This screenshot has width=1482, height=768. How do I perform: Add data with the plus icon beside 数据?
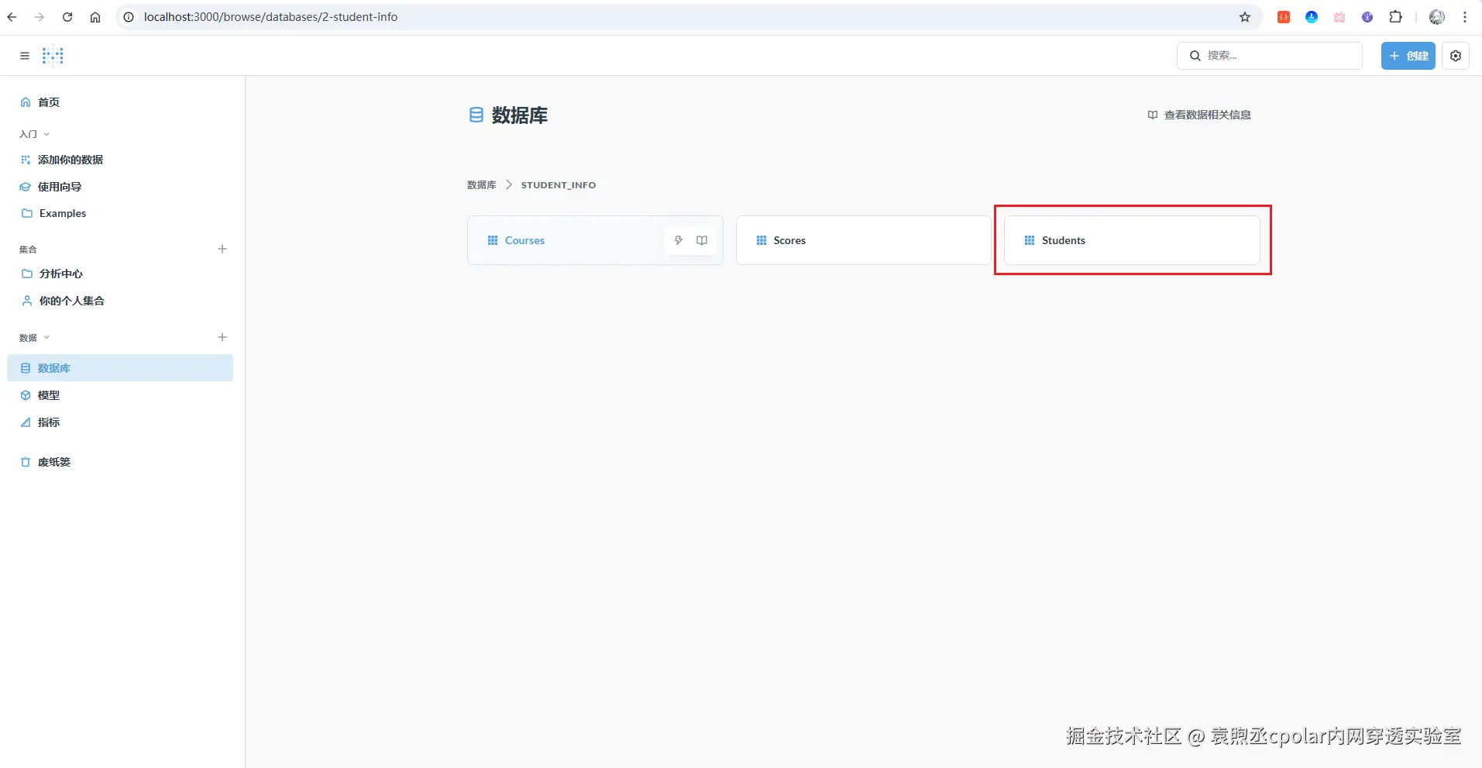[222, 337]
